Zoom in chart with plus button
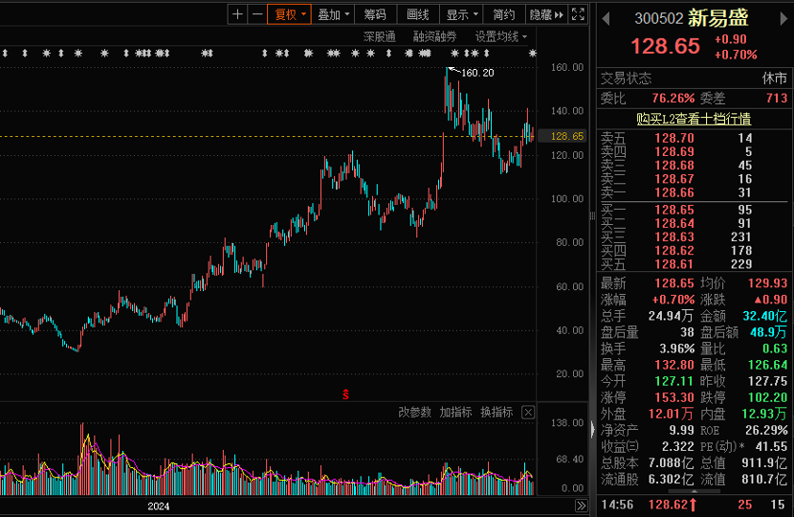794x517 pixels. [237, 14]
